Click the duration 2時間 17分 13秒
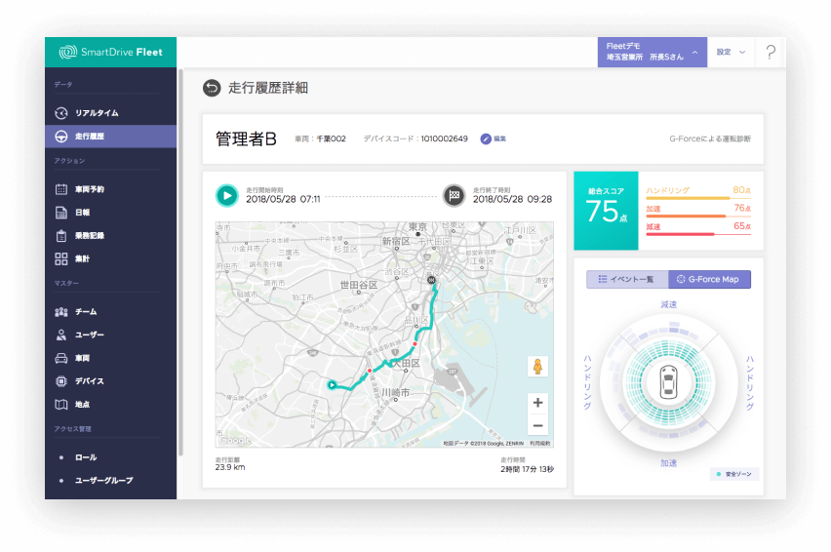The width and height of the screenshot is (831, 552). (528, 469)
